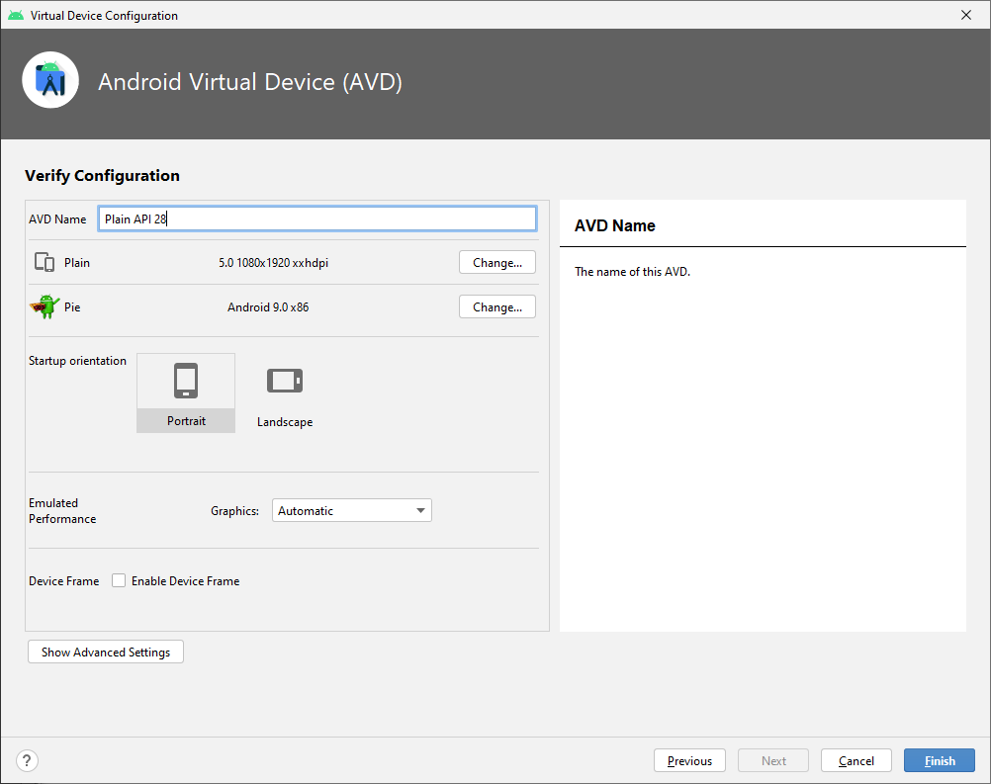Click the 'Graphics:' label
Image resolution: width=991 pixels, height=784 pixels.
point(235,511)
